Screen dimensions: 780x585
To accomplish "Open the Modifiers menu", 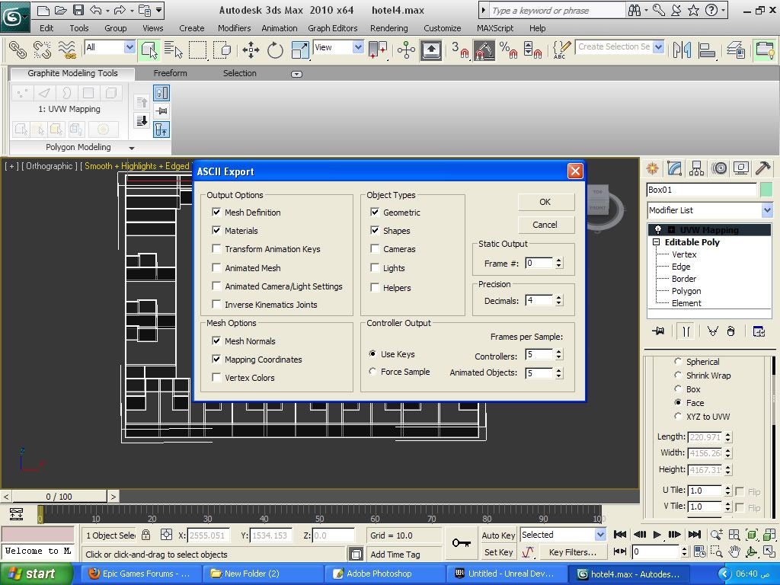I will 235,28.
